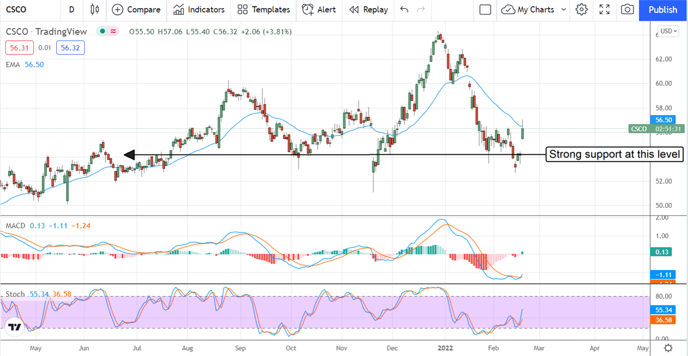Toggle the green market status dot
Viewport: 688px width, 356px height.
tap(102, 31)
